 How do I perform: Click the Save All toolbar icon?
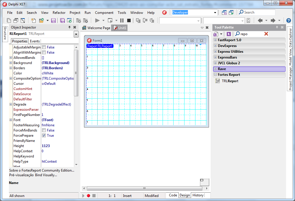[62, 20]
